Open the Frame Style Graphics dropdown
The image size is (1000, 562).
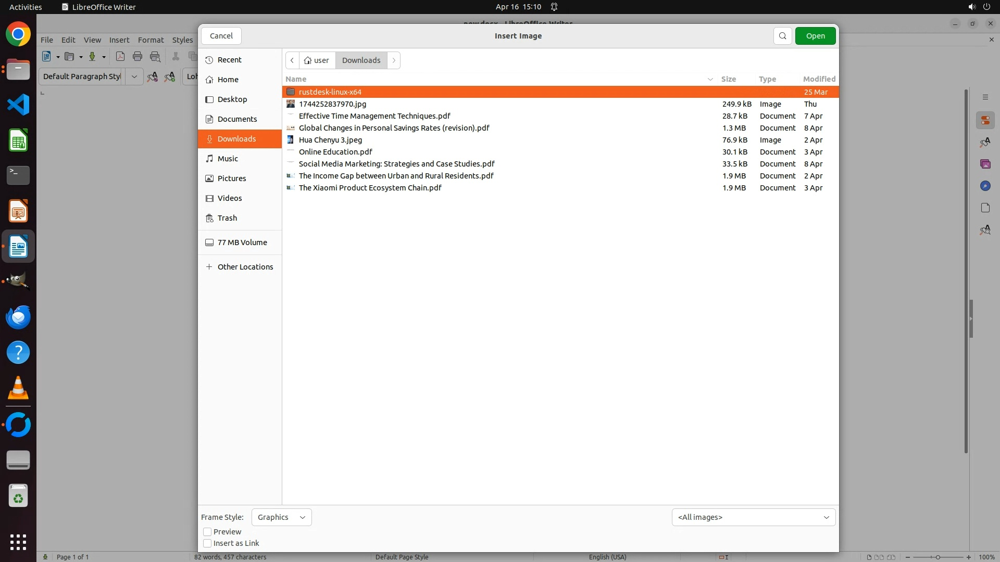281,517
